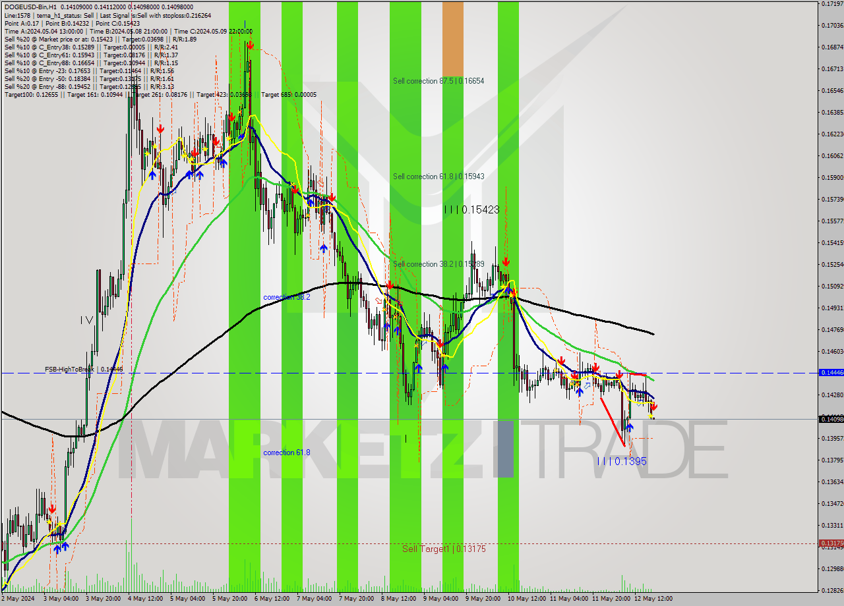Click the 0.1590 price scale label
Screen dimensions: 844x606
click(832, 177)
